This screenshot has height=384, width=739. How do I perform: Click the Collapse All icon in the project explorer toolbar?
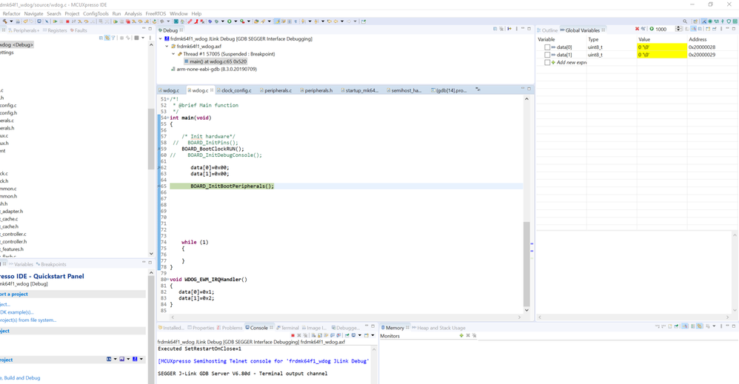[x=101, y=38]
